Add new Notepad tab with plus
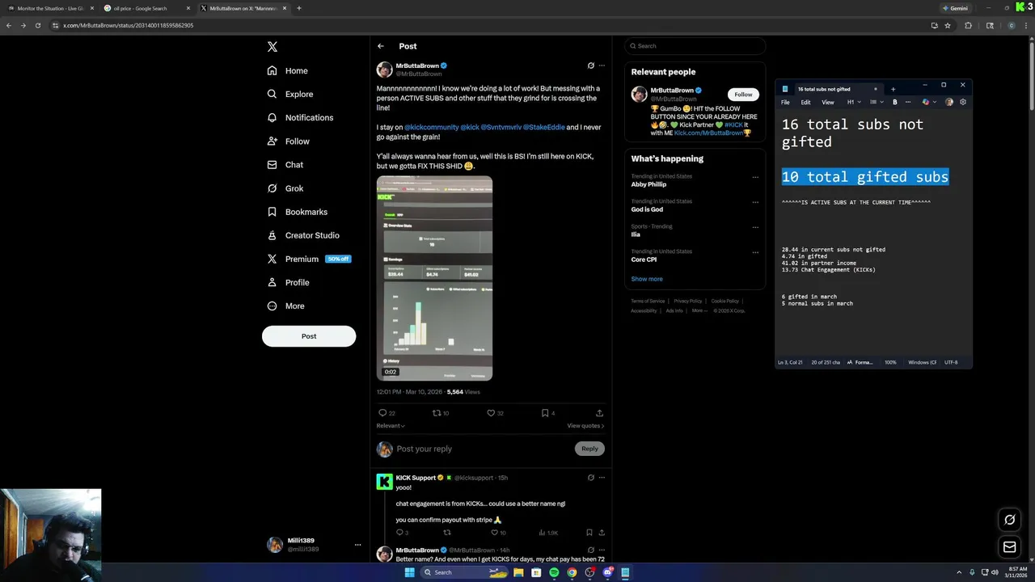Image resolution: width=1035 pixels, height=582 pixels. [x=893, y=89]
